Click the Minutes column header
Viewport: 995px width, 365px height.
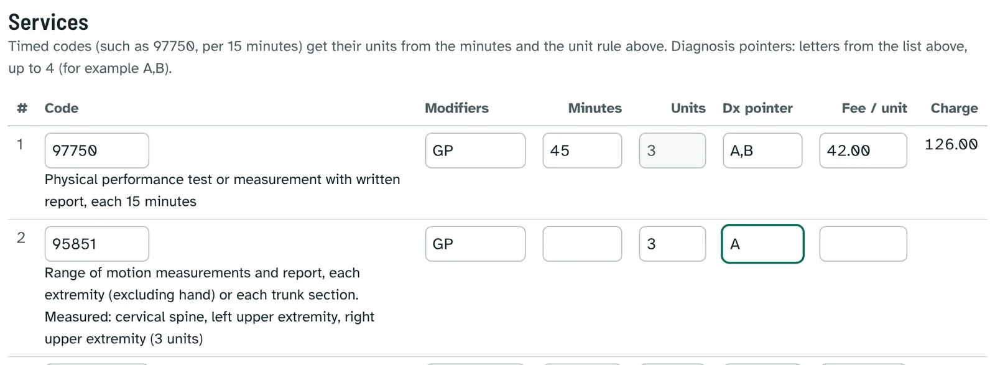[x=595, y=108]
